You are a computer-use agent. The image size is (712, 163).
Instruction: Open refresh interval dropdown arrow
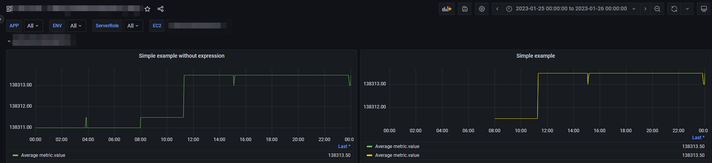[x=687, y=9]
